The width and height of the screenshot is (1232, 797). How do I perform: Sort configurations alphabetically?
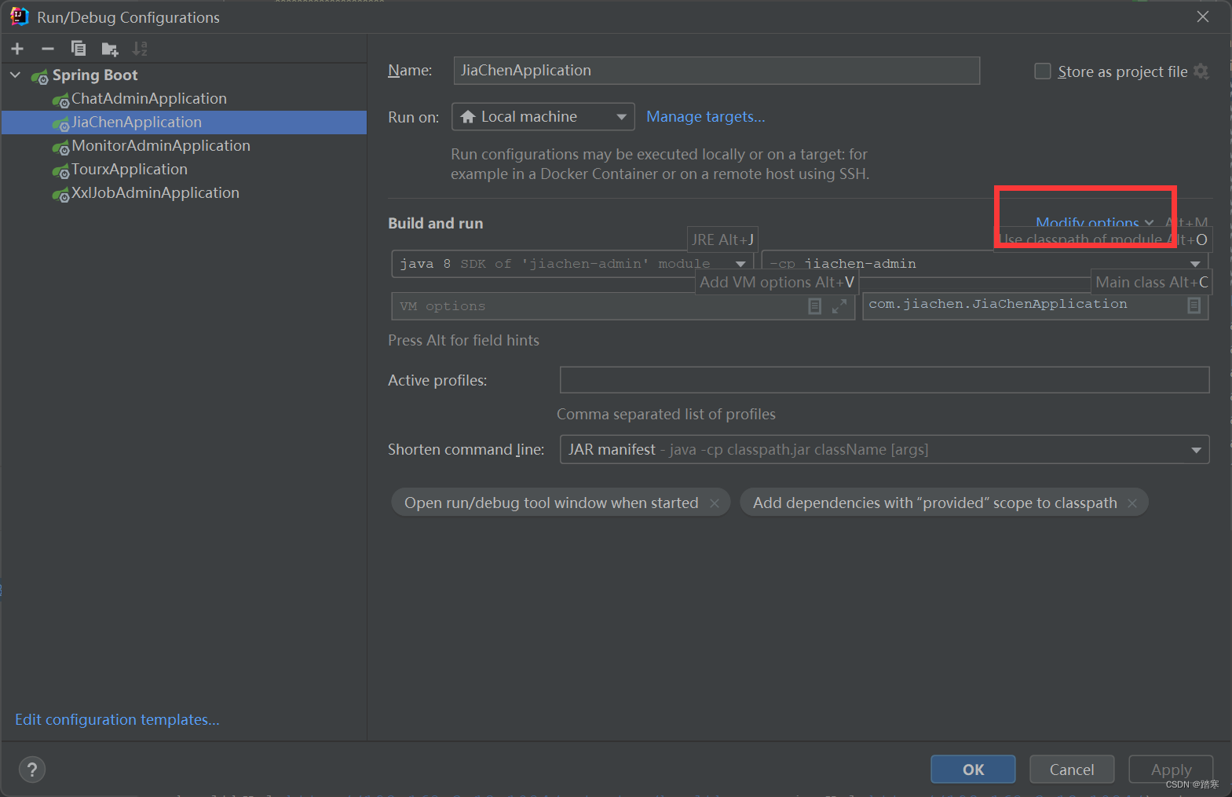140,49
